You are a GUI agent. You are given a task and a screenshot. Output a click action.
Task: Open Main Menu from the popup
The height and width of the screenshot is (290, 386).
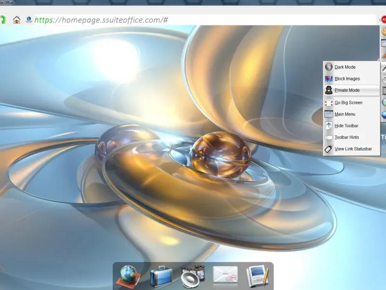[345, 114]
